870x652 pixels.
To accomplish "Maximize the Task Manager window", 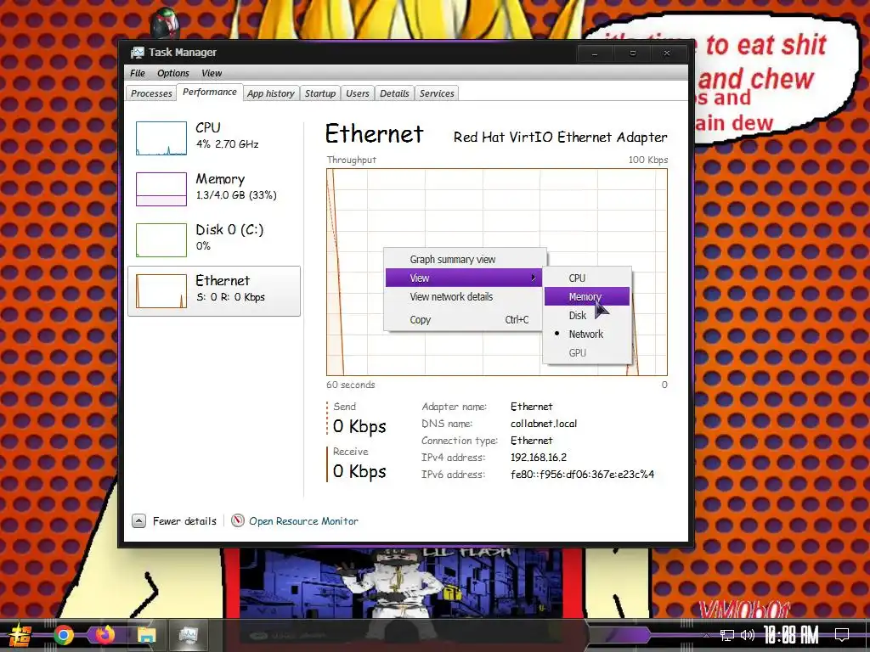I will (632, 53).
